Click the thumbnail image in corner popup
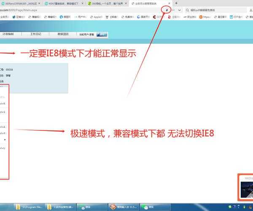This screenshot has width=253, height=211. coord(247,190)
